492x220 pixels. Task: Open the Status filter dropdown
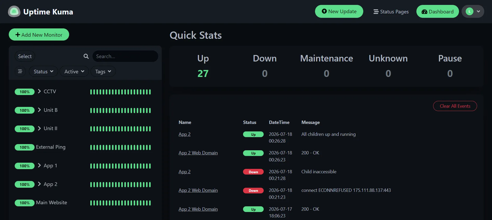click(43, 72)
